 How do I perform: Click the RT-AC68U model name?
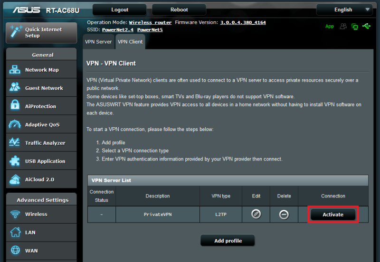63,10
